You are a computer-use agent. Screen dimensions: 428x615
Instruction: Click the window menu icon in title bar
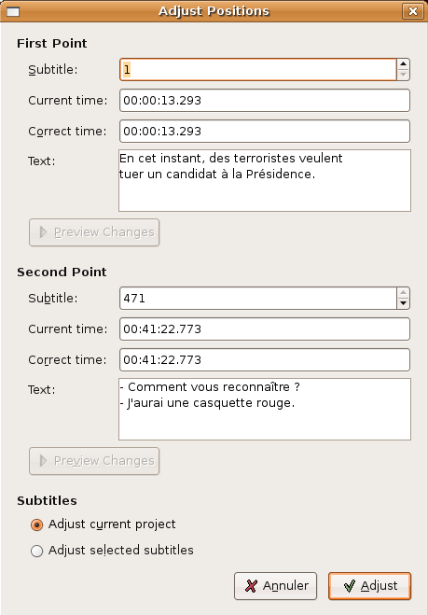click(x=13, y=12)
